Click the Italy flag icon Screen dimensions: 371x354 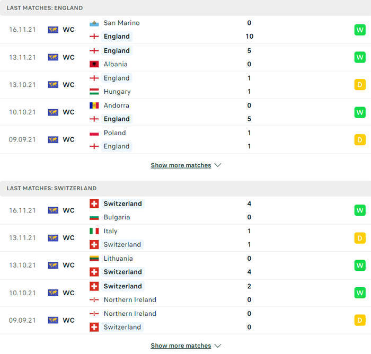[94, 231]
